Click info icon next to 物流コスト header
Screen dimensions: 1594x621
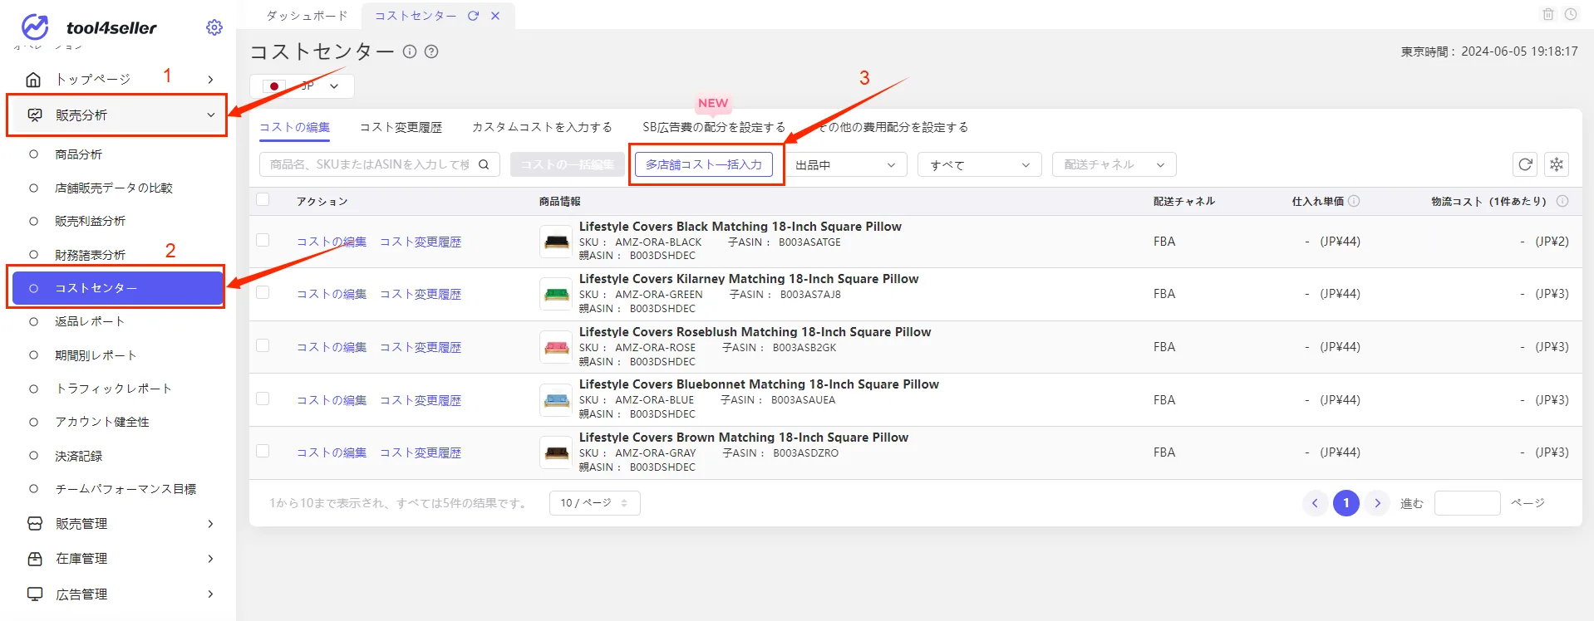(x=1562, y=201)
